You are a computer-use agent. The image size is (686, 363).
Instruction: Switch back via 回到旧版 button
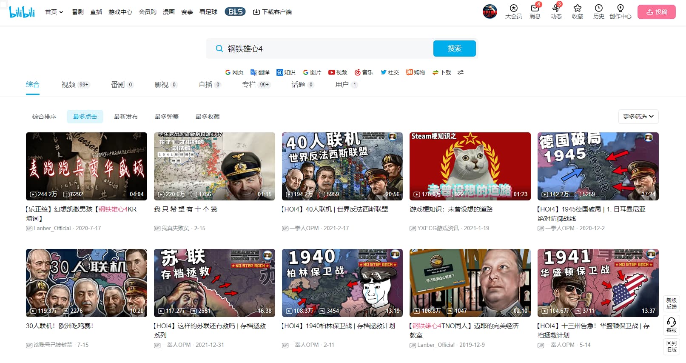point(672,346)
